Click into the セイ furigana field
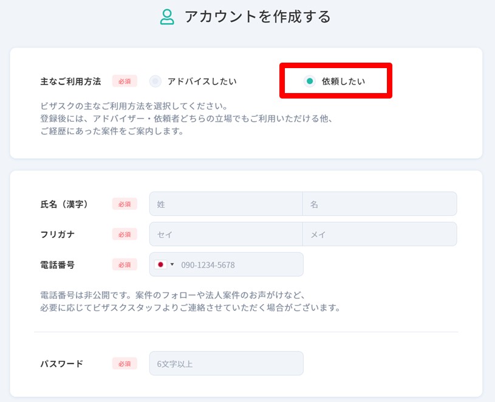Viewport: 495px width, 402px height. (x=226, y=234)
